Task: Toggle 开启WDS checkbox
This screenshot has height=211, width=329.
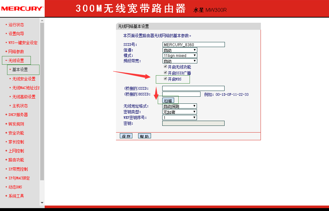Action: (165, 79)
